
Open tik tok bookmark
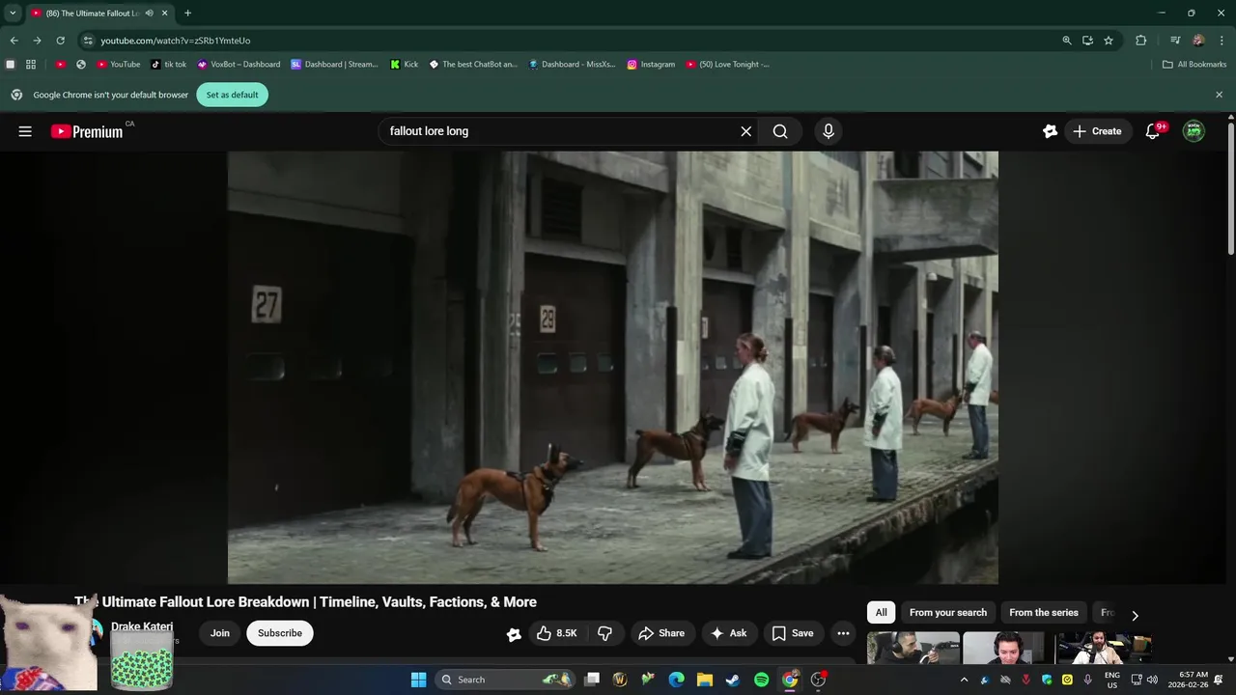pos(169,65)
